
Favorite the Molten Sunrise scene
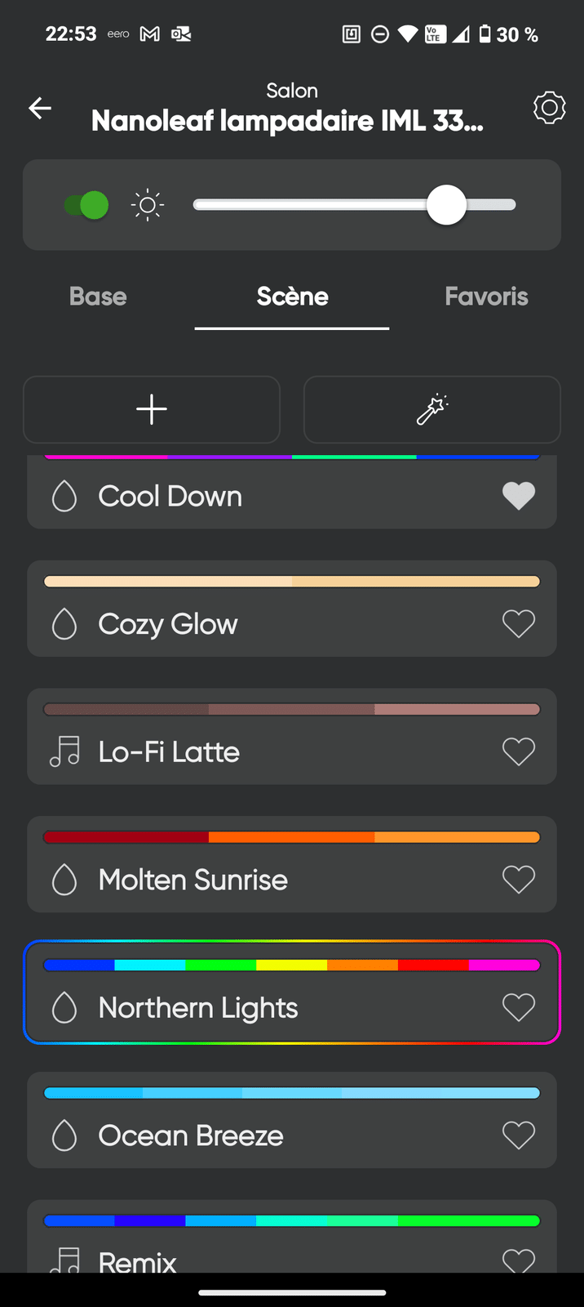(x=519, y=880)
